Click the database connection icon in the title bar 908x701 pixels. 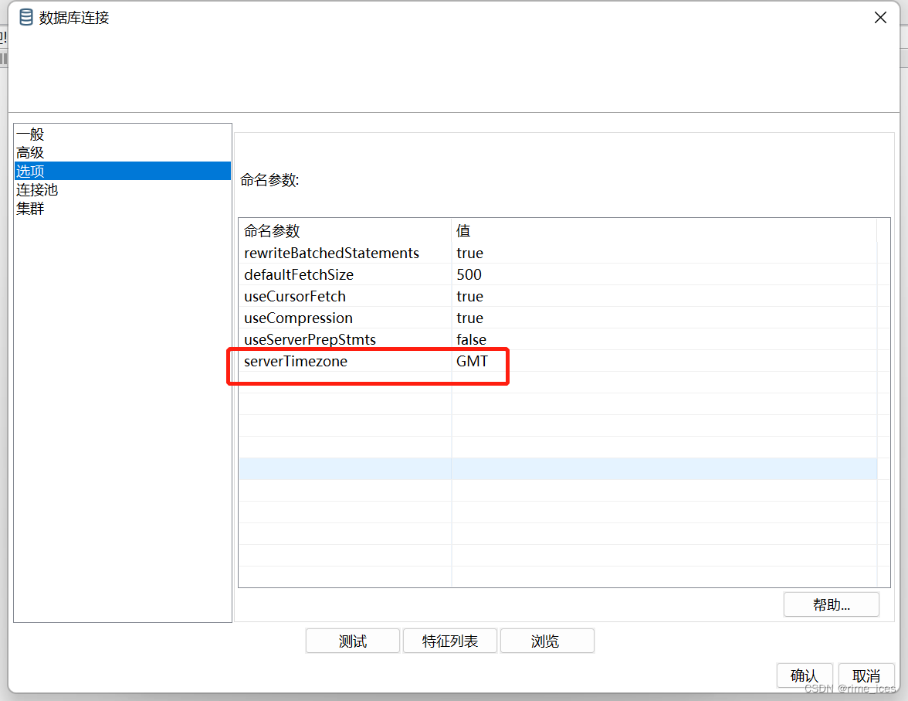[25, 16]
